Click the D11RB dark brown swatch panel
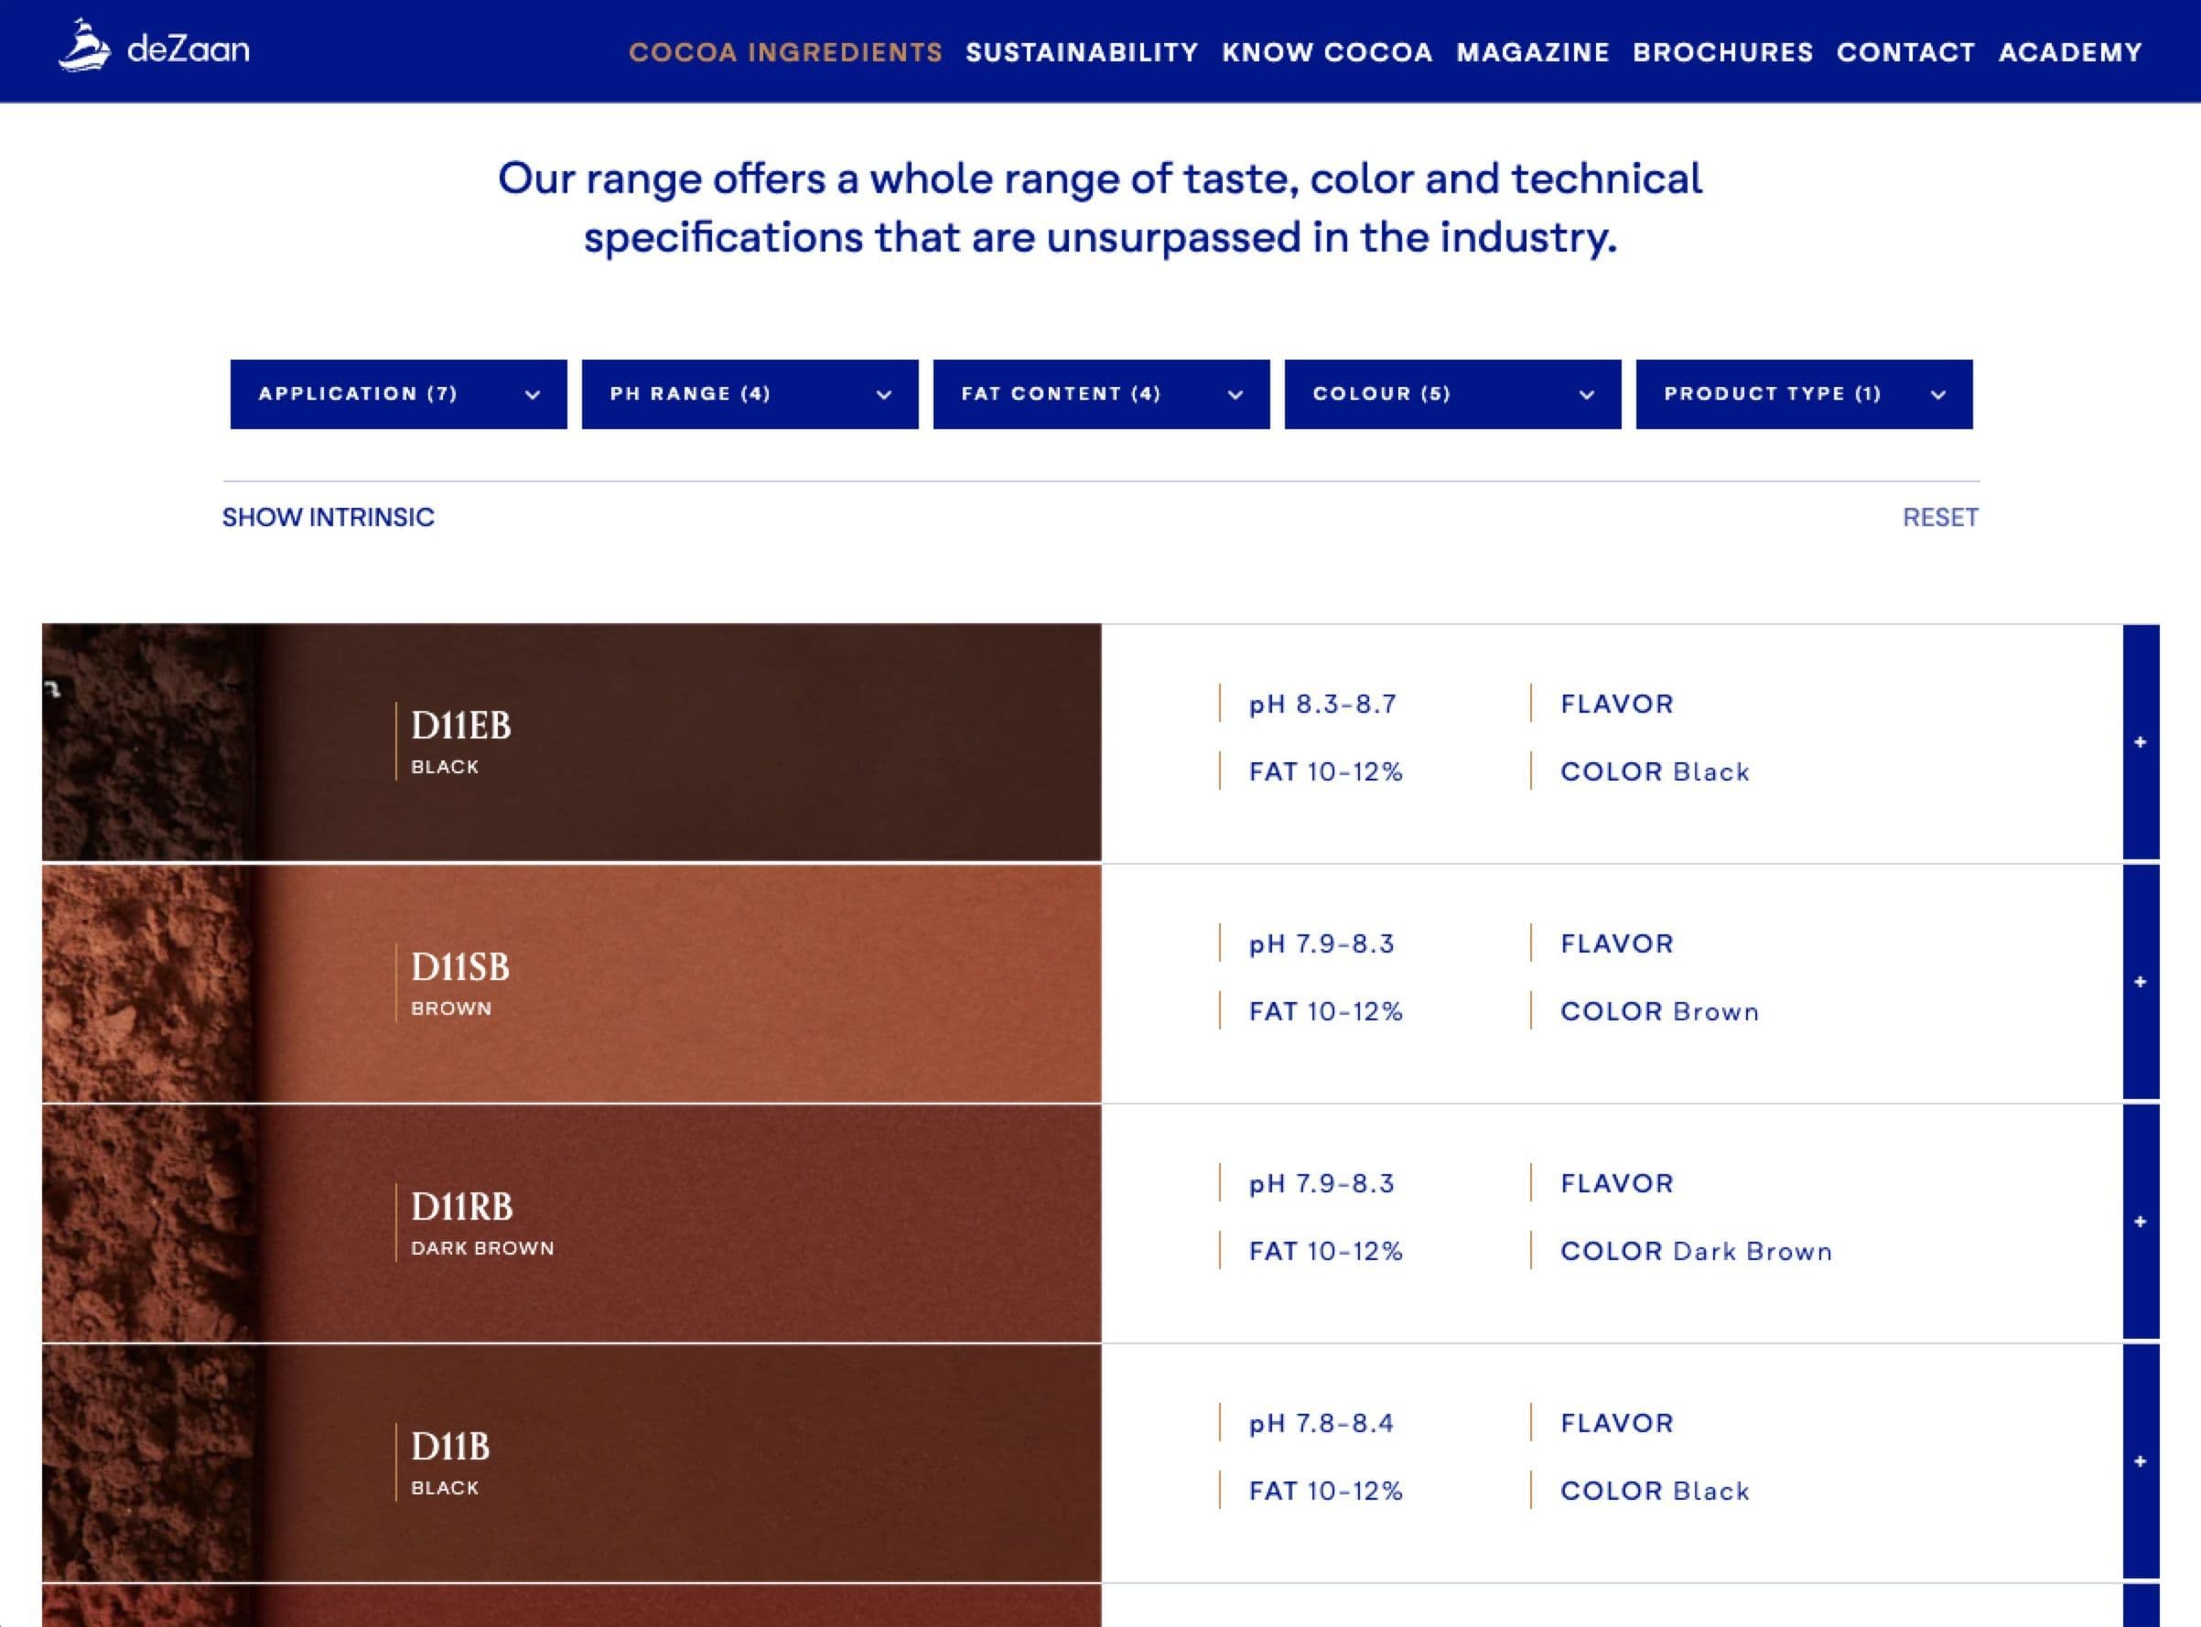 679,1223
